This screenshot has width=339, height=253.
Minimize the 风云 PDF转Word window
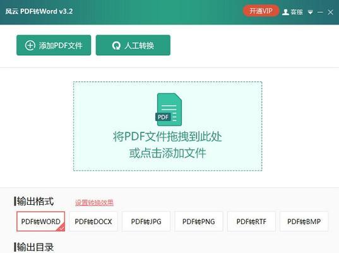(x=320, y=13)
